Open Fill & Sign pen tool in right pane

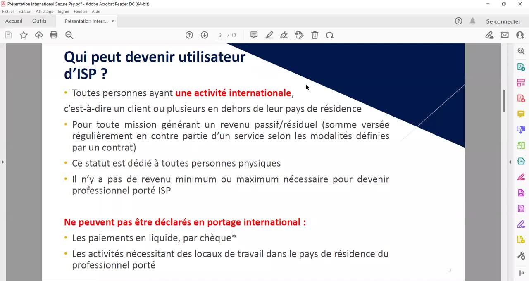[521, 224]
